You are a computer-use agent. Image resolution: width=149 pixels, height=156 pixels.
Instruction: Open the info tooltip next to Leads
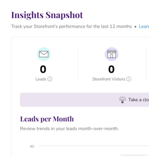(x=50, y=79)
